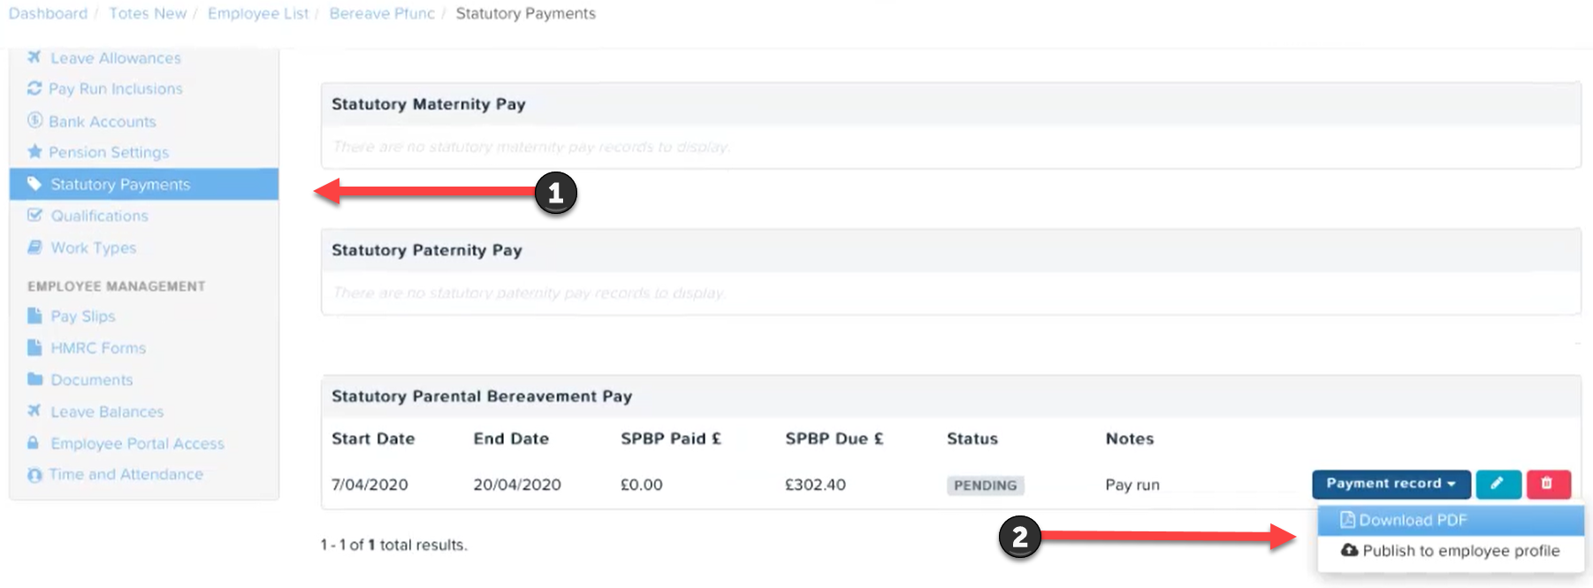Choose Publish to employee profile option
This screenshot has height=588, width=1593.
point(1451,551)
